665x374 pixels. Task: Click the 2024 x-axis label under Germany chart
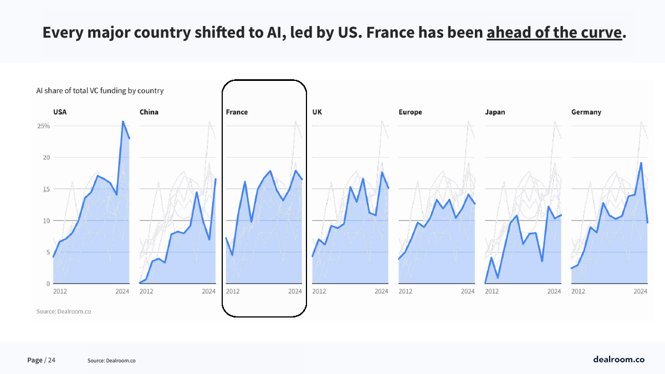pos(641,291)
